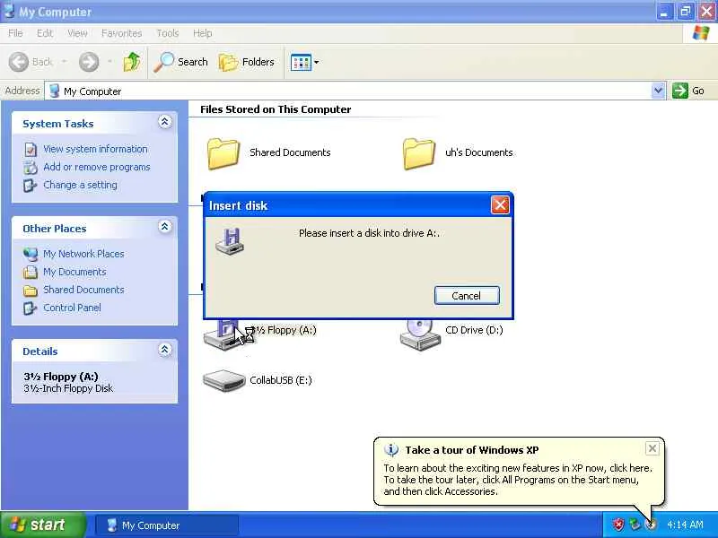Click the My Documents sidebar icon
The width and height of the screenshot is (718, 538).
pyautogui.click(x=31, y=273)
